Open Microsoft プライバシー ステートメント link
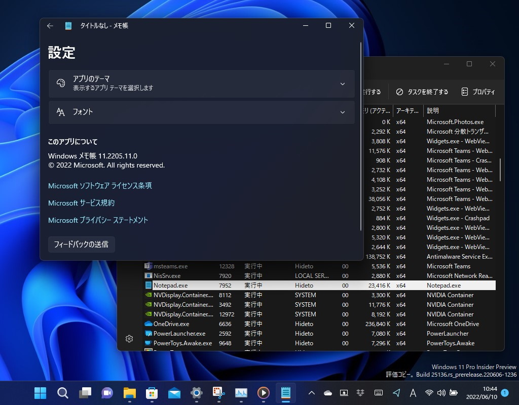The height and width of the screenshot is (405, 519). pos(98,220)
